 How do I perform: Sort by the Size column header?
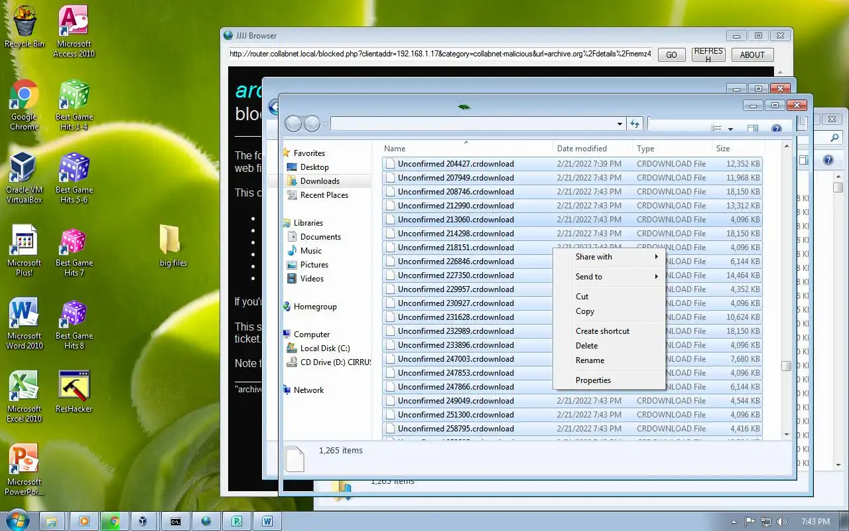point(737,149)
